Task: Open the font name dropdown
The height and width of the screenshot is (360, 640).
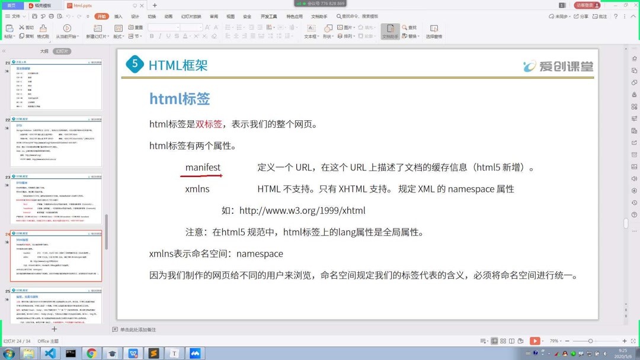Action: pos(178,27)
